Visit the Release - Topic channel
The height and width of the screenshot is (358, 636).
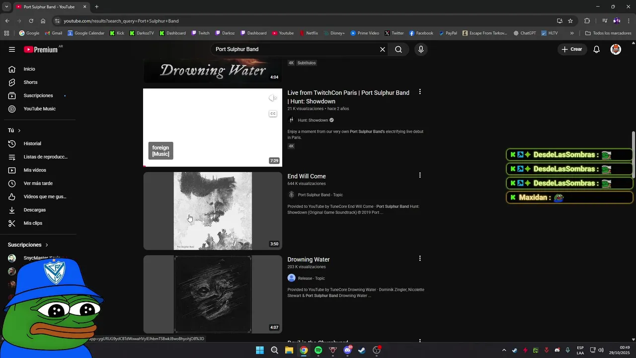coord(312,278)
